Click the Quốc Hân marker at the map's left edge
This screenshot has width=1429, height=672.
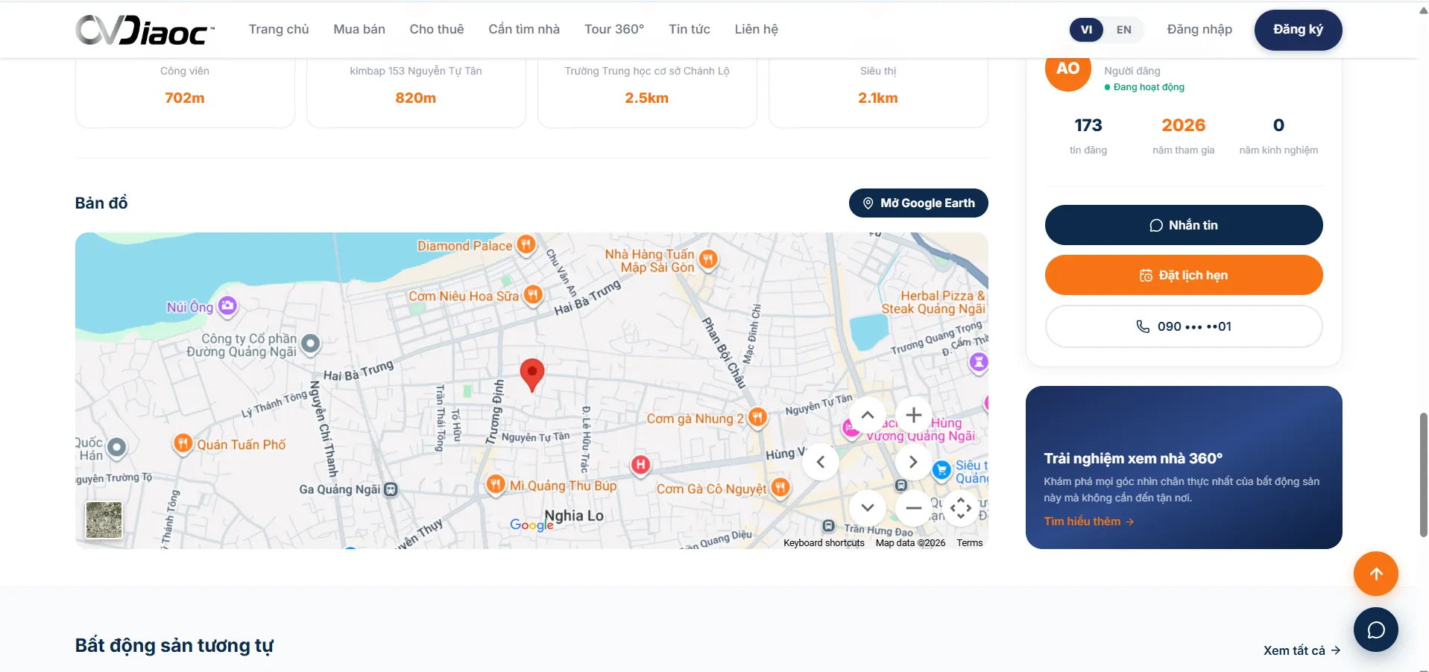(x=116, y=447)
